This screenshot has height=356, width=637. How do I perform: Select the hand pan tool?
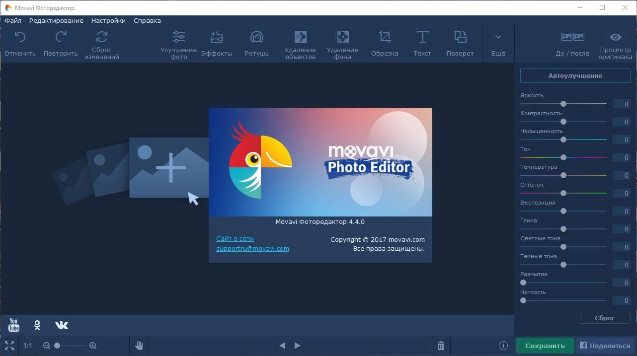pyautogui.click(x=139, y=346)
